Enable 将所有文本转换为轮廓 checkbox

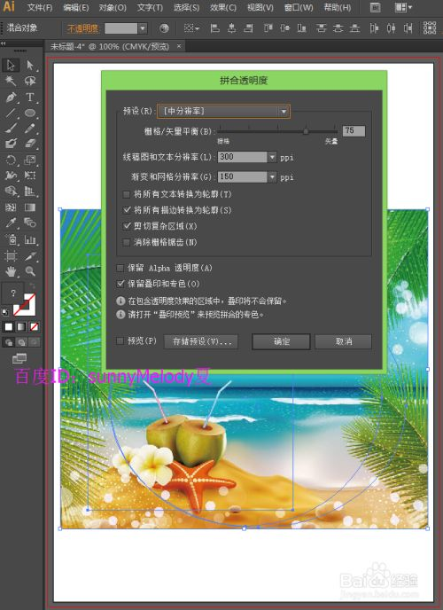tap(127, 194)
